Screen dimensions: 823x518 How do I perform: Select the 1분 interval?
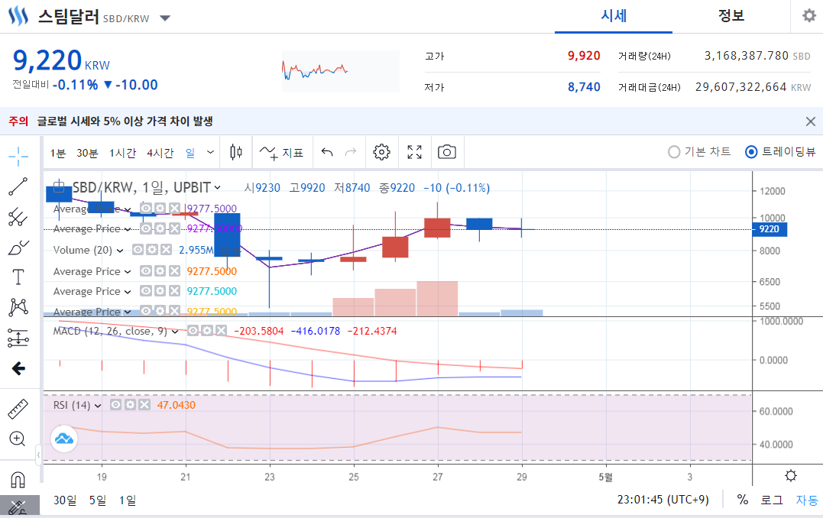tap(58, 153)
